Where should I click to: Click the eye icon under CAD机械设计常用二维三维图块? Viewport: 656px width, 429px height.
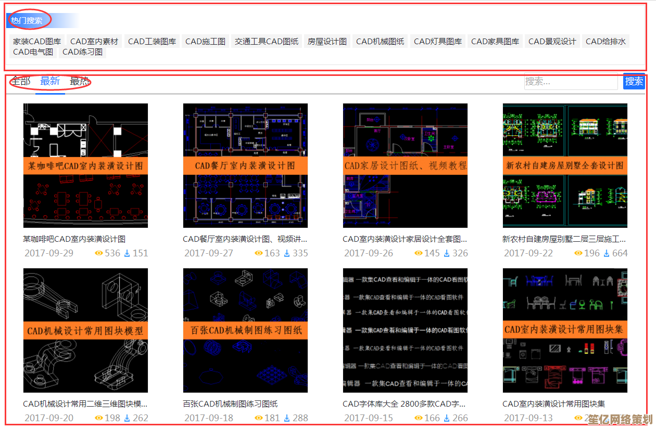[99, 418]
